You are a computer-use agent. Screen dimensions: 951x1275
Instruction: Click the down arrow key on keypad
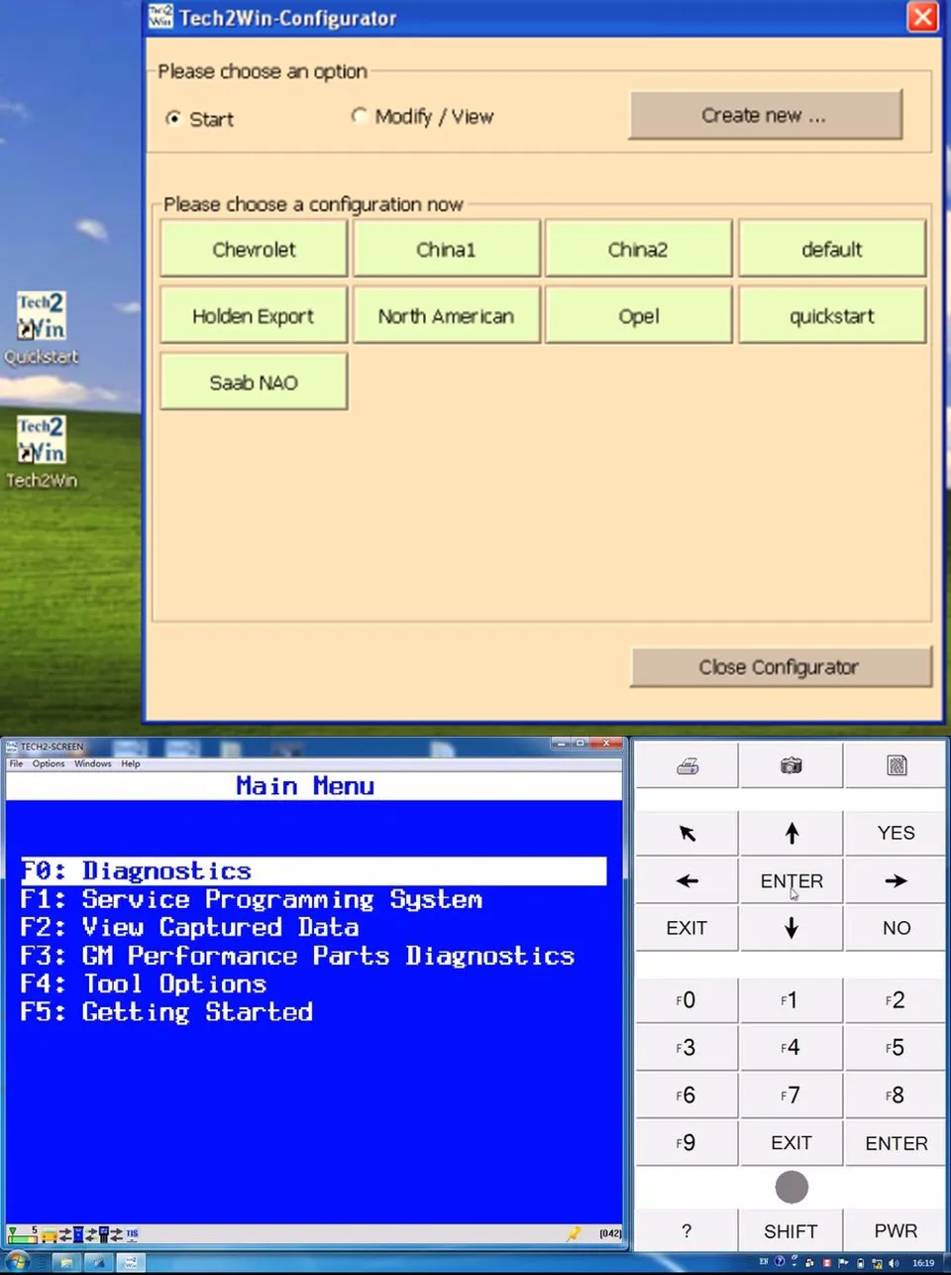[791, 928]
